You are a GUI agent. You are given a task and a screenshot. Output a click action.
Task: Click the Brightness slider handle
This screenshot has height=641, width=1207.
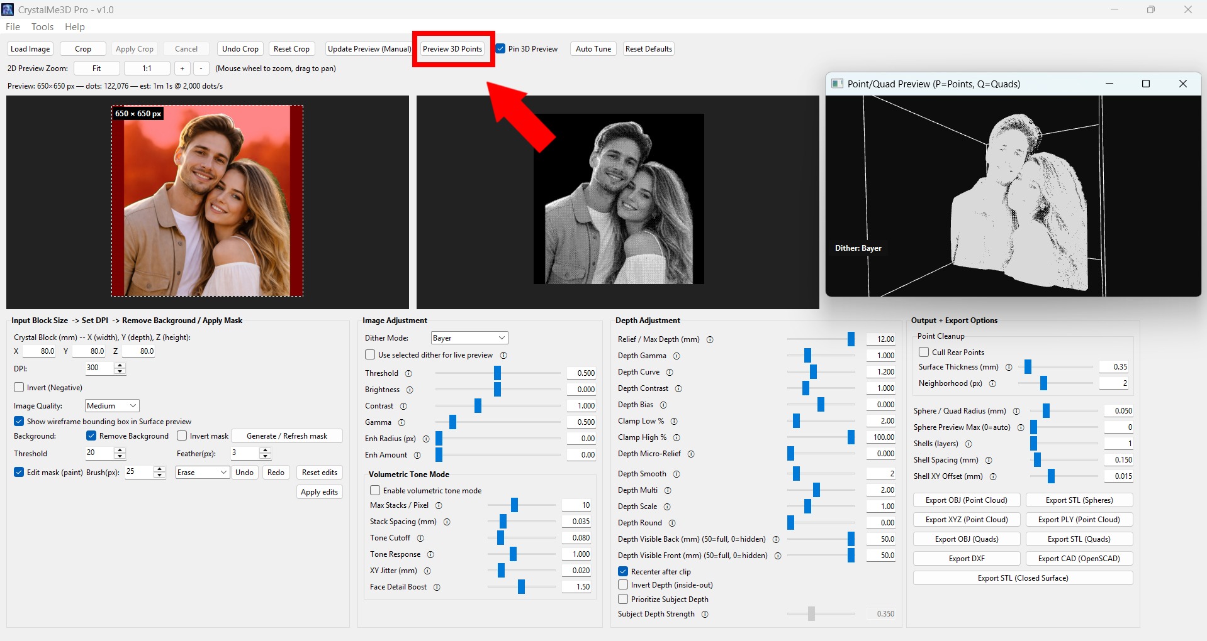pos(497,390)
